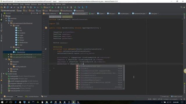Open the VCS menu
This screenshot has width=186, height=104.
point(53,4)
